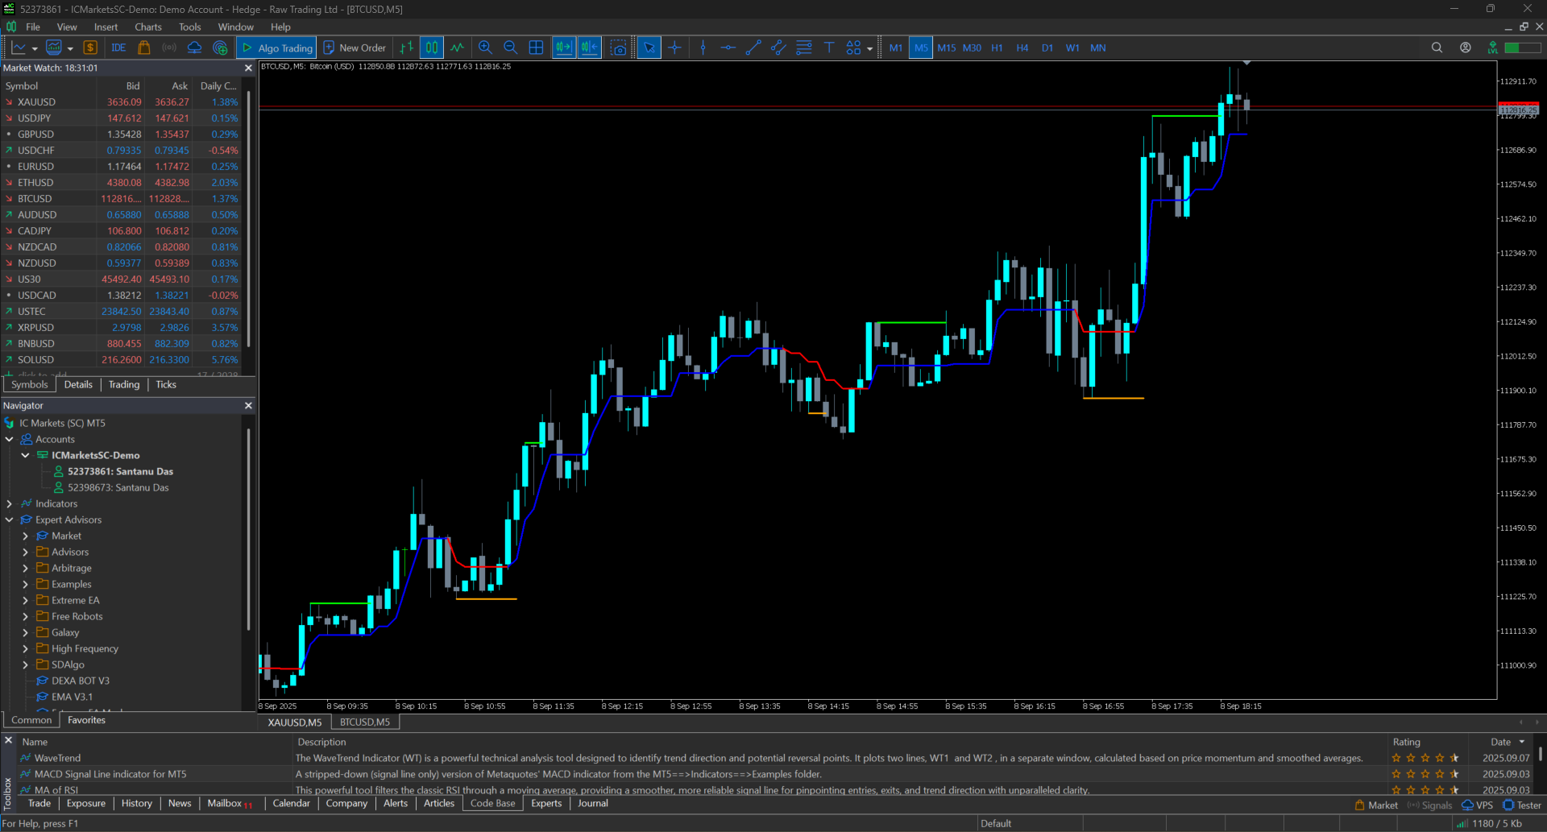Screen dimensions: 1547x832
Task: Open the Charts menu
Action: pos(148,27)
